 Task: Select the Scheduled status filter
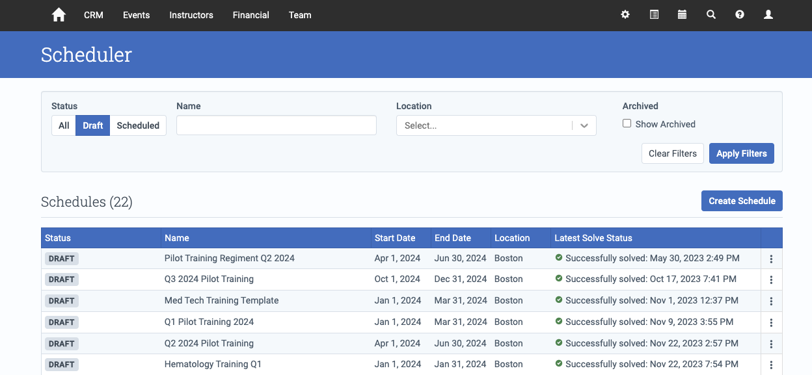click(x=138, y=125)
